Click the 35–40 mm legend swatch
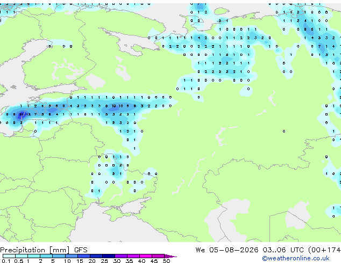The width and height of the screenshot is (341, 263). (x=133, y=256)
